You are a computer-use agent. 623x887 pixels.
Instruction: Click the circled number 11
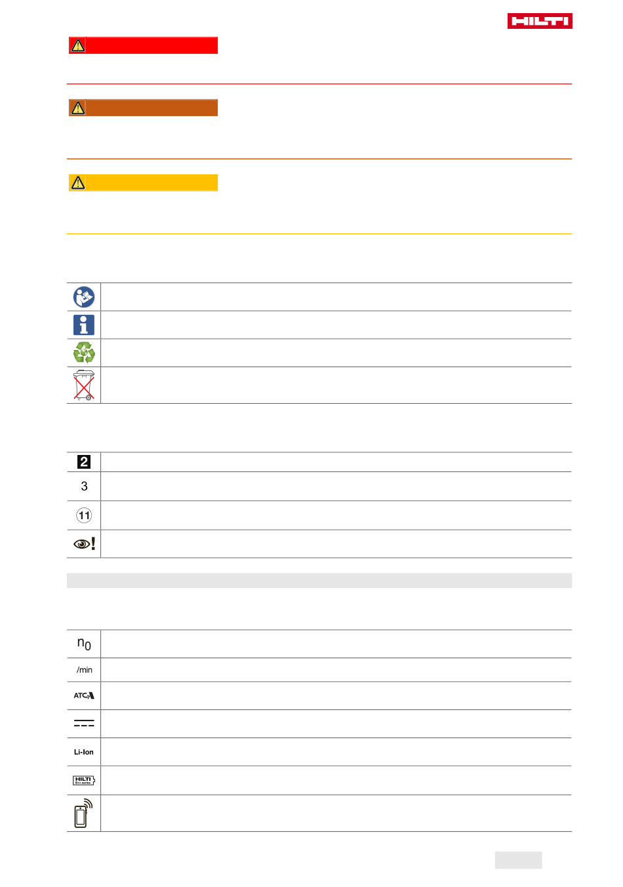coord(84,515)
